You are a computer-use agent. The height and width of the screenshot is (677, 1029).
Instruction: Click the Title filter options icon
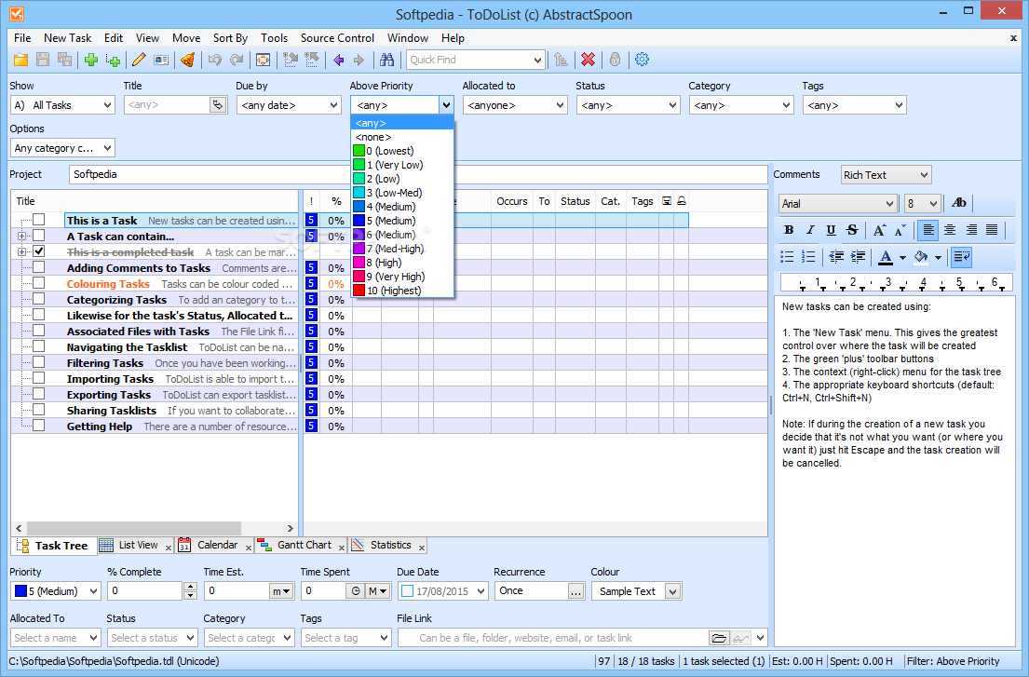pyautogui.click(x=218, y=105)
